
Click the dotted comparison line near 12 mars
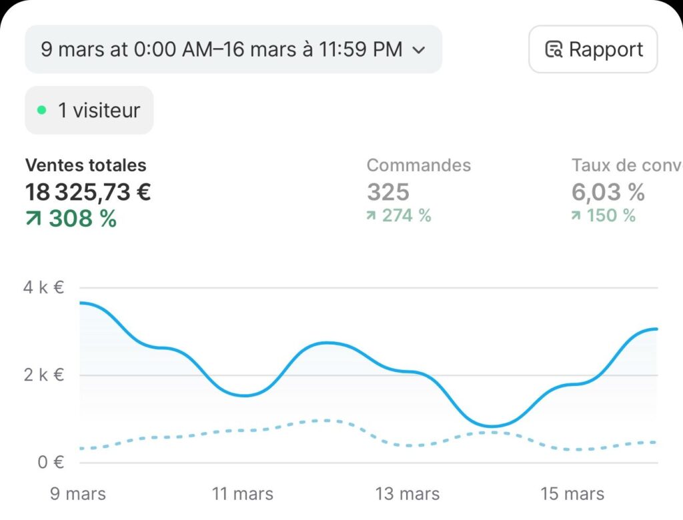[x=325, y=421]
